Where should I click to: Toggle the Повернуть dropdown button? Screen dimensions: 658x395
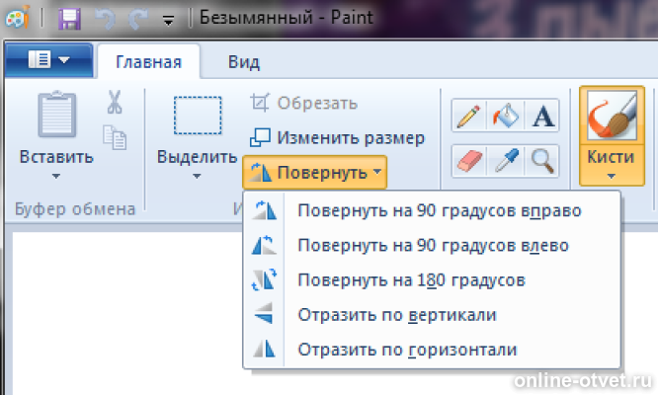[315, 173]
